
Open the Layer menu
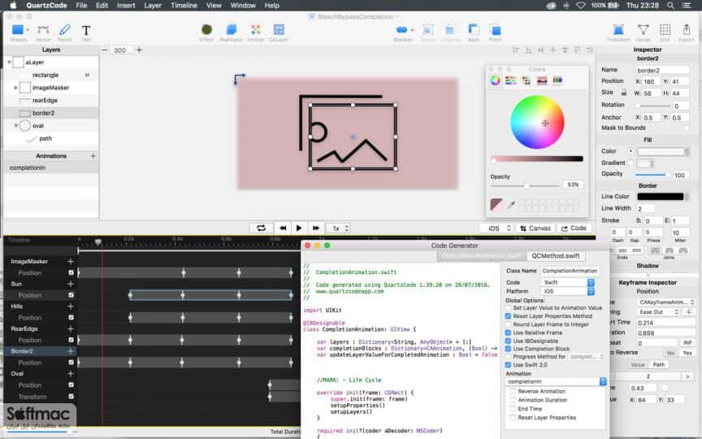pos(153,6)
